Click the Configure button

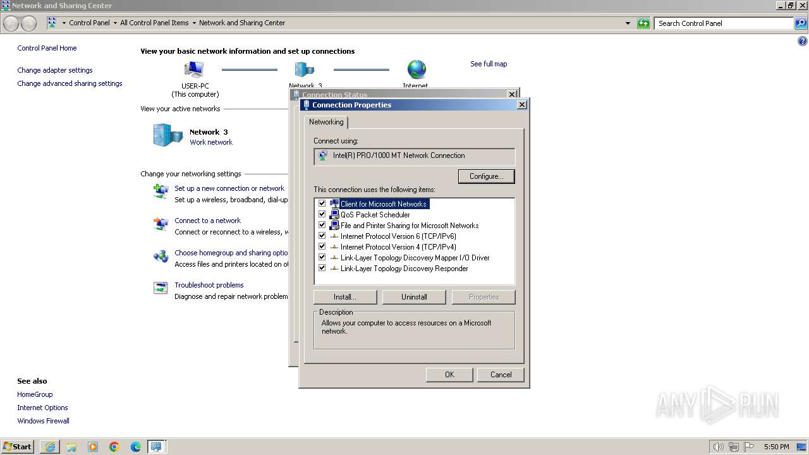[487, 176]
